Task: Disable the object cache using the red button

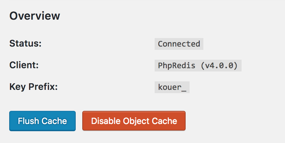Action: pyautogui.click(x=134, y=121)
